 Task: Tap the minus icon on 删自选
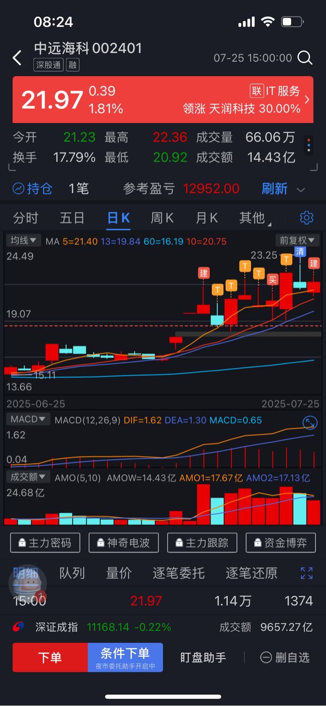[x=266, y=658]
